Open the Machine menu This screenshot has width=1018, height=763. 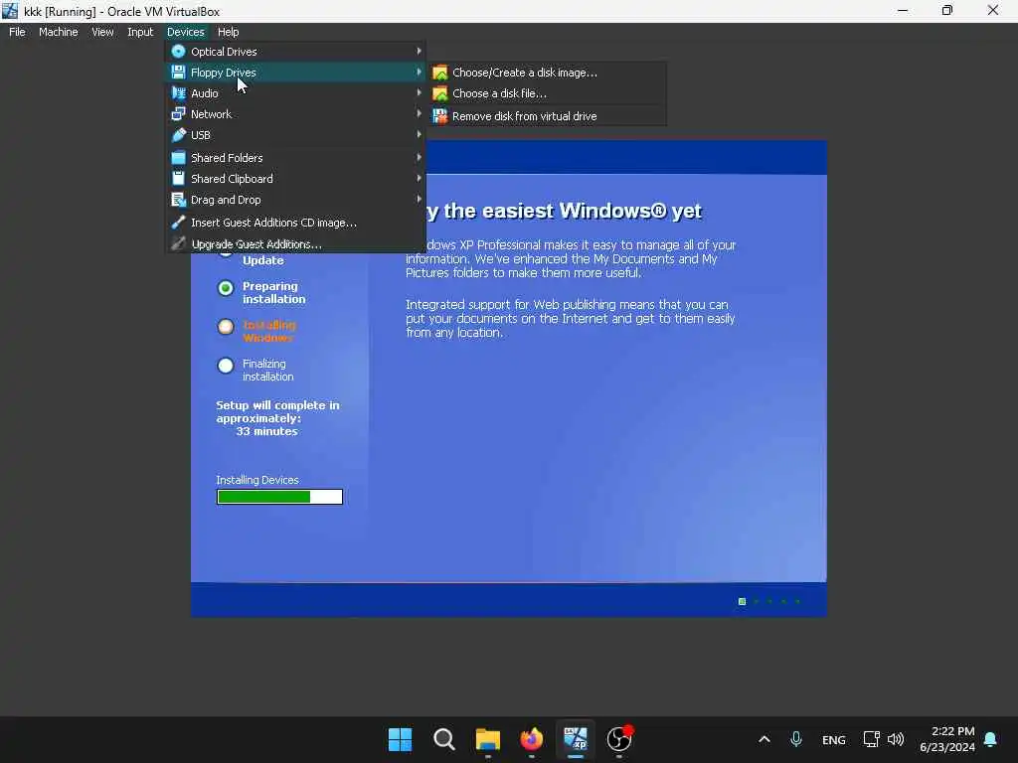(x=59, y=32)
